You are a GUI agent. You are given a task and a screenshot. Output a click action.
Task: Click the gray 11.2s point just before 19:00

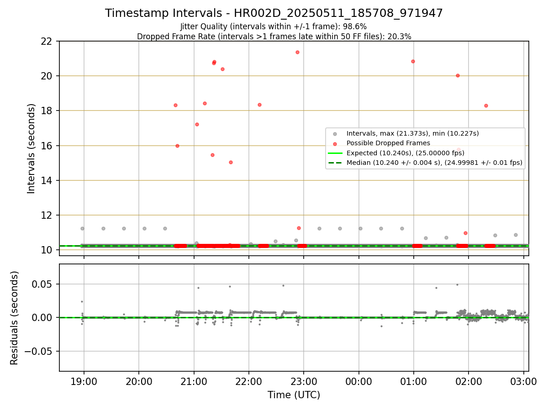coord(82,228)
